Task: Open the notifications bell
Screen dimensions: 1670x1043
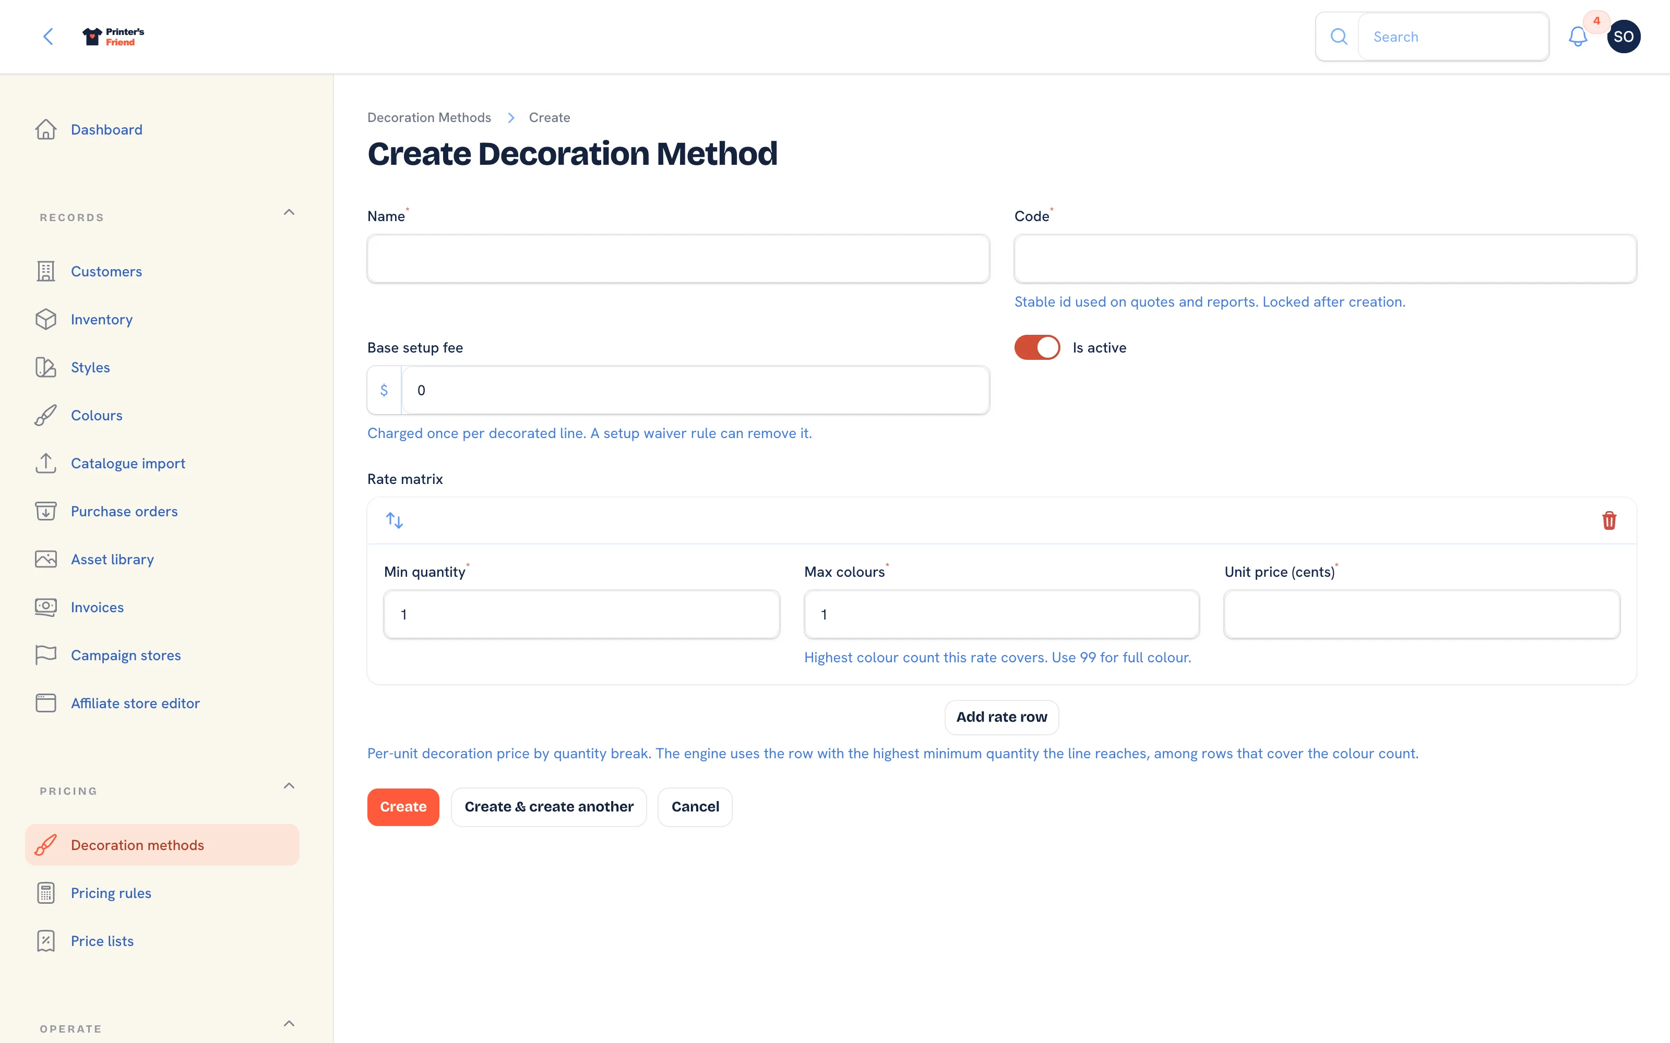Action: pyautogui.click(x=1578, y=37)
